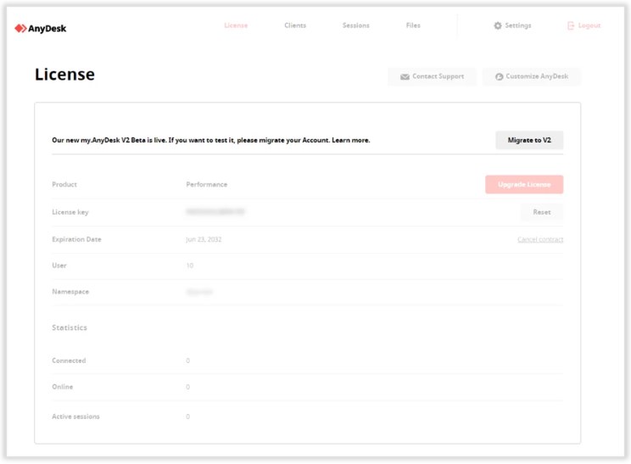Click the Upgrade License button

point(524,184)
